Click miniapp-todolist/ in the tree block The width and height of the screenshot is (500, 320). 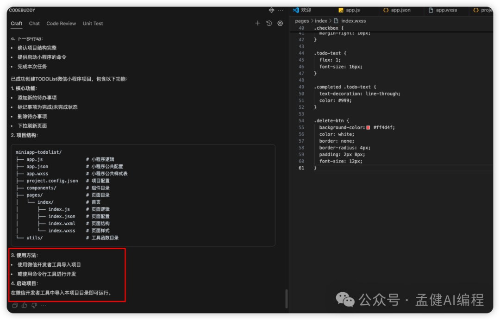(x=38, y=152)
